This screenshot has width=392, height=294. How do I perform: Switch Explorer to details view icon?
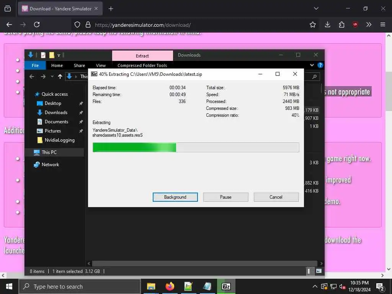(309, 271)
